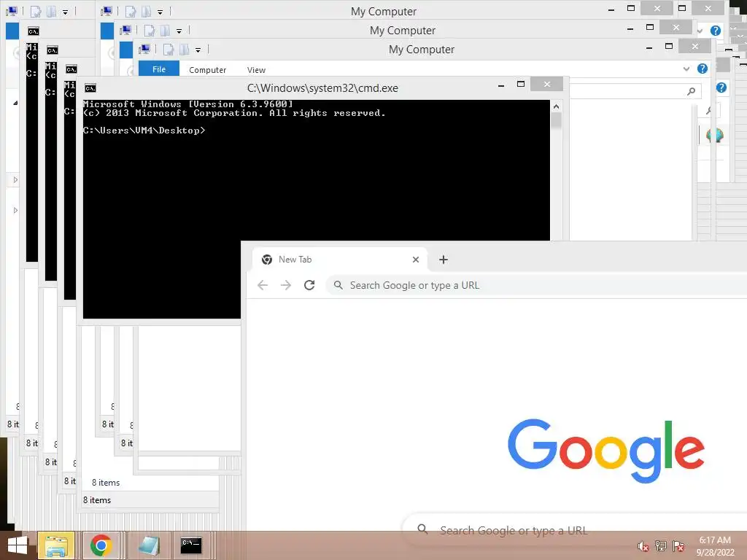The width and height of the screenshot is (747, 560).
Task: Click the cmd.exe window system menu icon
Action: pos(90,88)
